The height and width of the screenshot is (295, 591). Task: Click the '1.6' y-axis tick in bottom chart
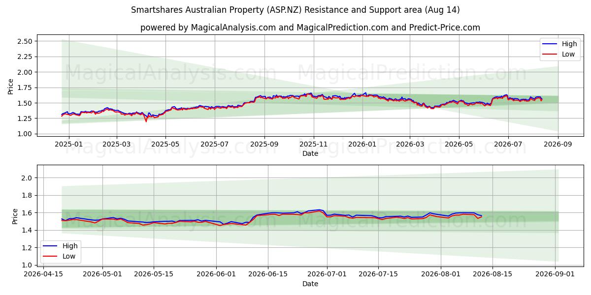(x=28, y=213)
